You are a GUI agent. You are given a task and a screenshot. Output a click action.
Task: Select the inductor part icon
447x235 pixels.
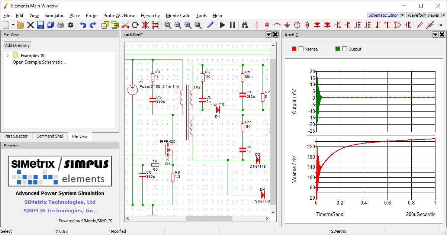(x=277, y=25)
